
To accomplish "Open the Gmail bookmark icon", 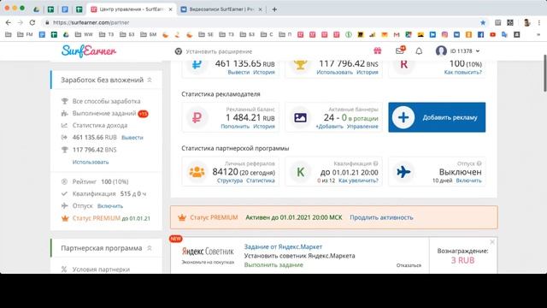I will pyautogui.click(x=397, y=34).
